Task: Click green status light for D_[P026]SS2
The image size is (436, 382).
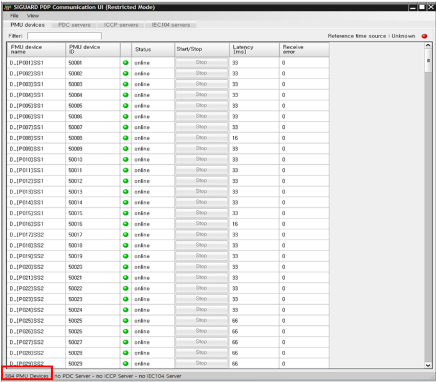Action: (x=126, y=331)
